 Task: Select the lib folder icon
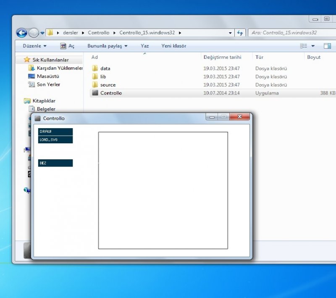95,76
